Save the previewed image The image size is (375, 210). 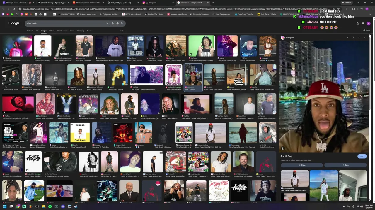point(345,165)
